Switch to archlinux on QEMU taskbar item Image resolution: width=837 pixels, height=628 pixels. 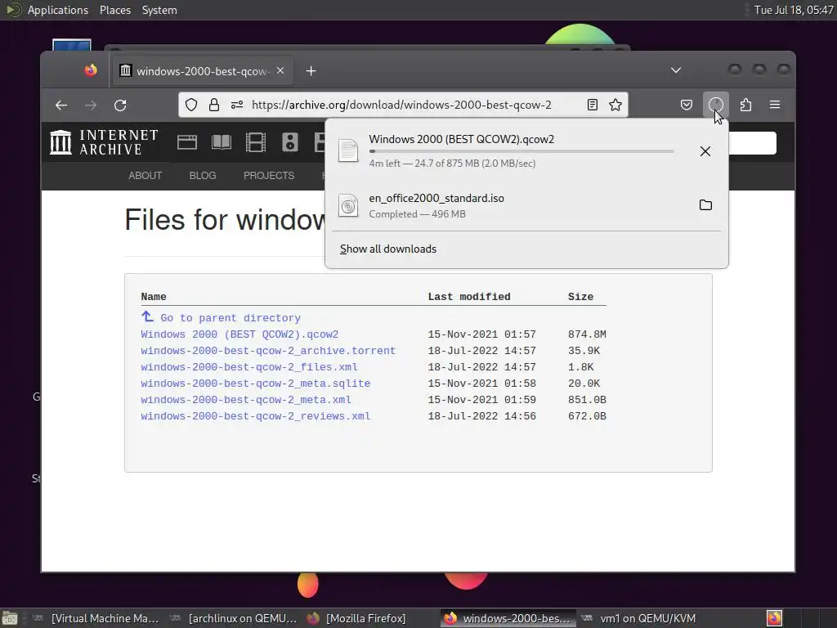click(233, 618)
